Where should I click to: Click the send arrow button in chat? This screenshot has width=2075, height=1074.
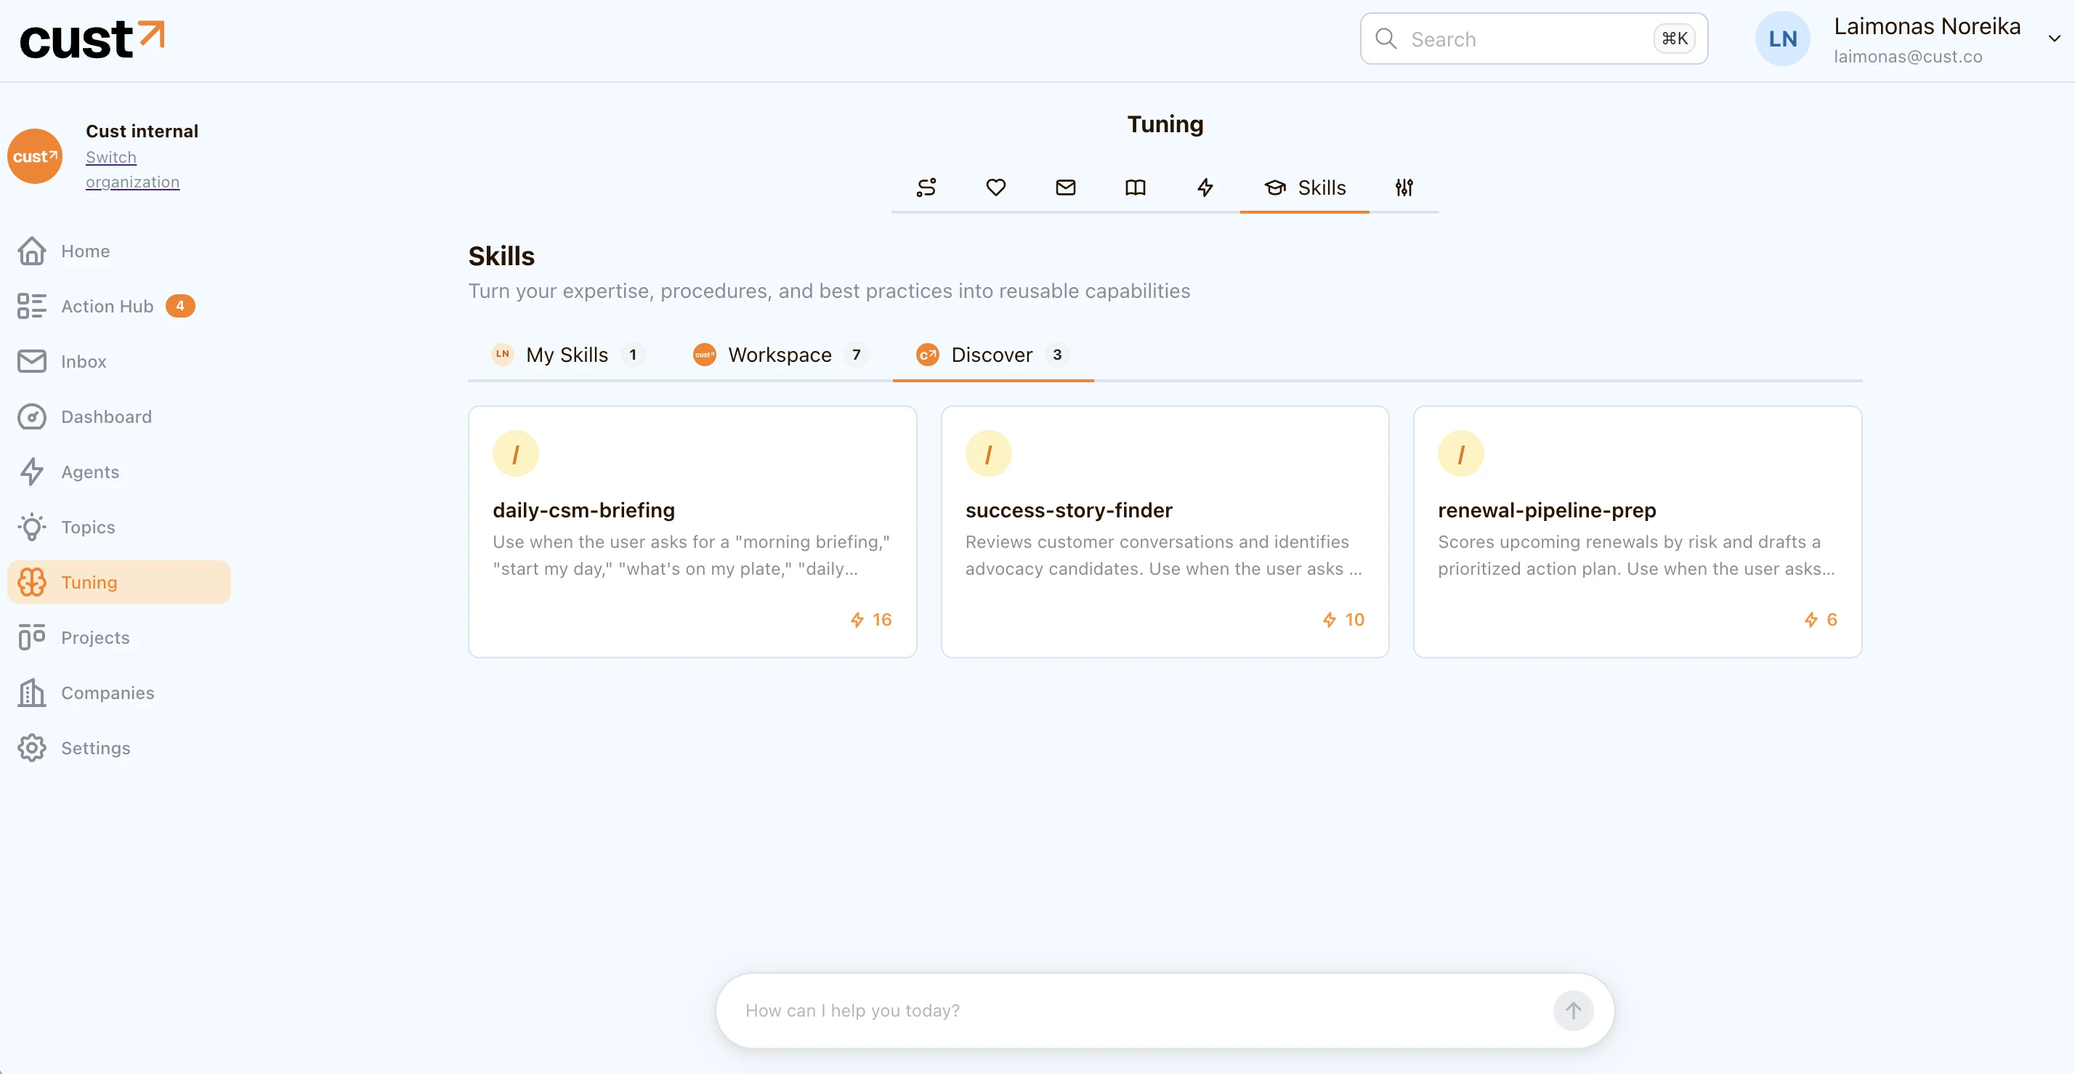[1573, 1010]
